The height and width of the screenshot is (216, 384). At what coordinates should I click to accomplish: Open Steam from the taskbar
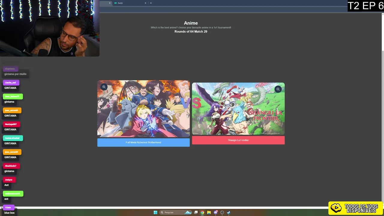229,212
